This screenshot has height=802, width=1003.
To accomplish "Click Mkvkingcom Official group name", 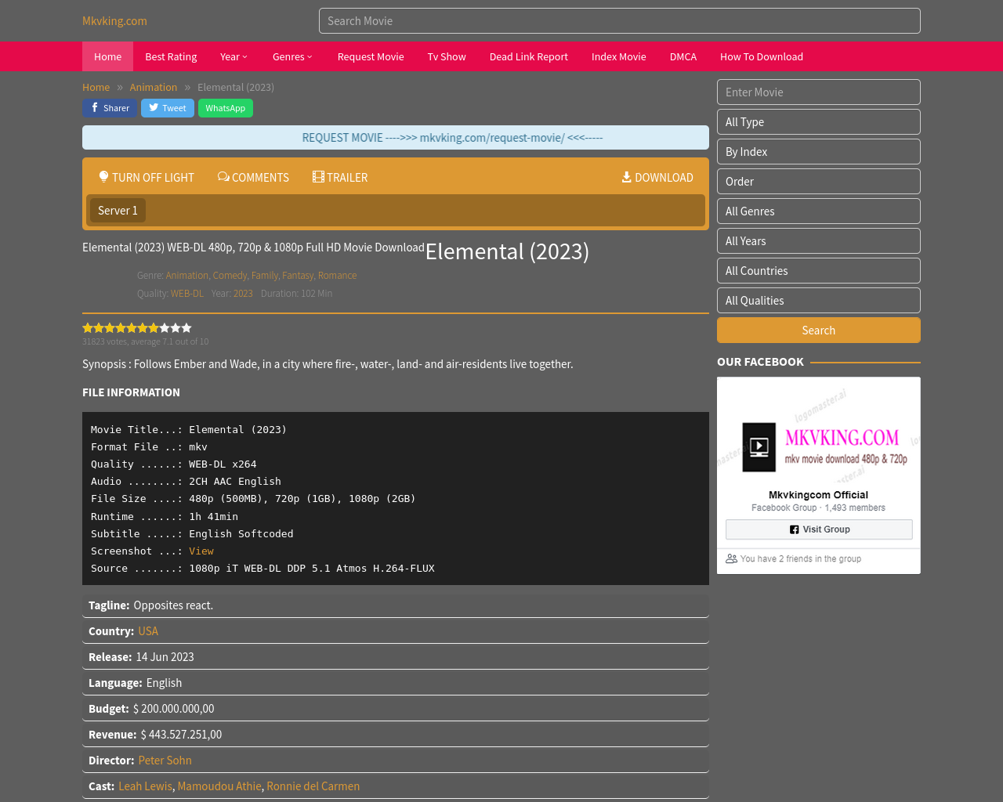I will tap(818, 495).
